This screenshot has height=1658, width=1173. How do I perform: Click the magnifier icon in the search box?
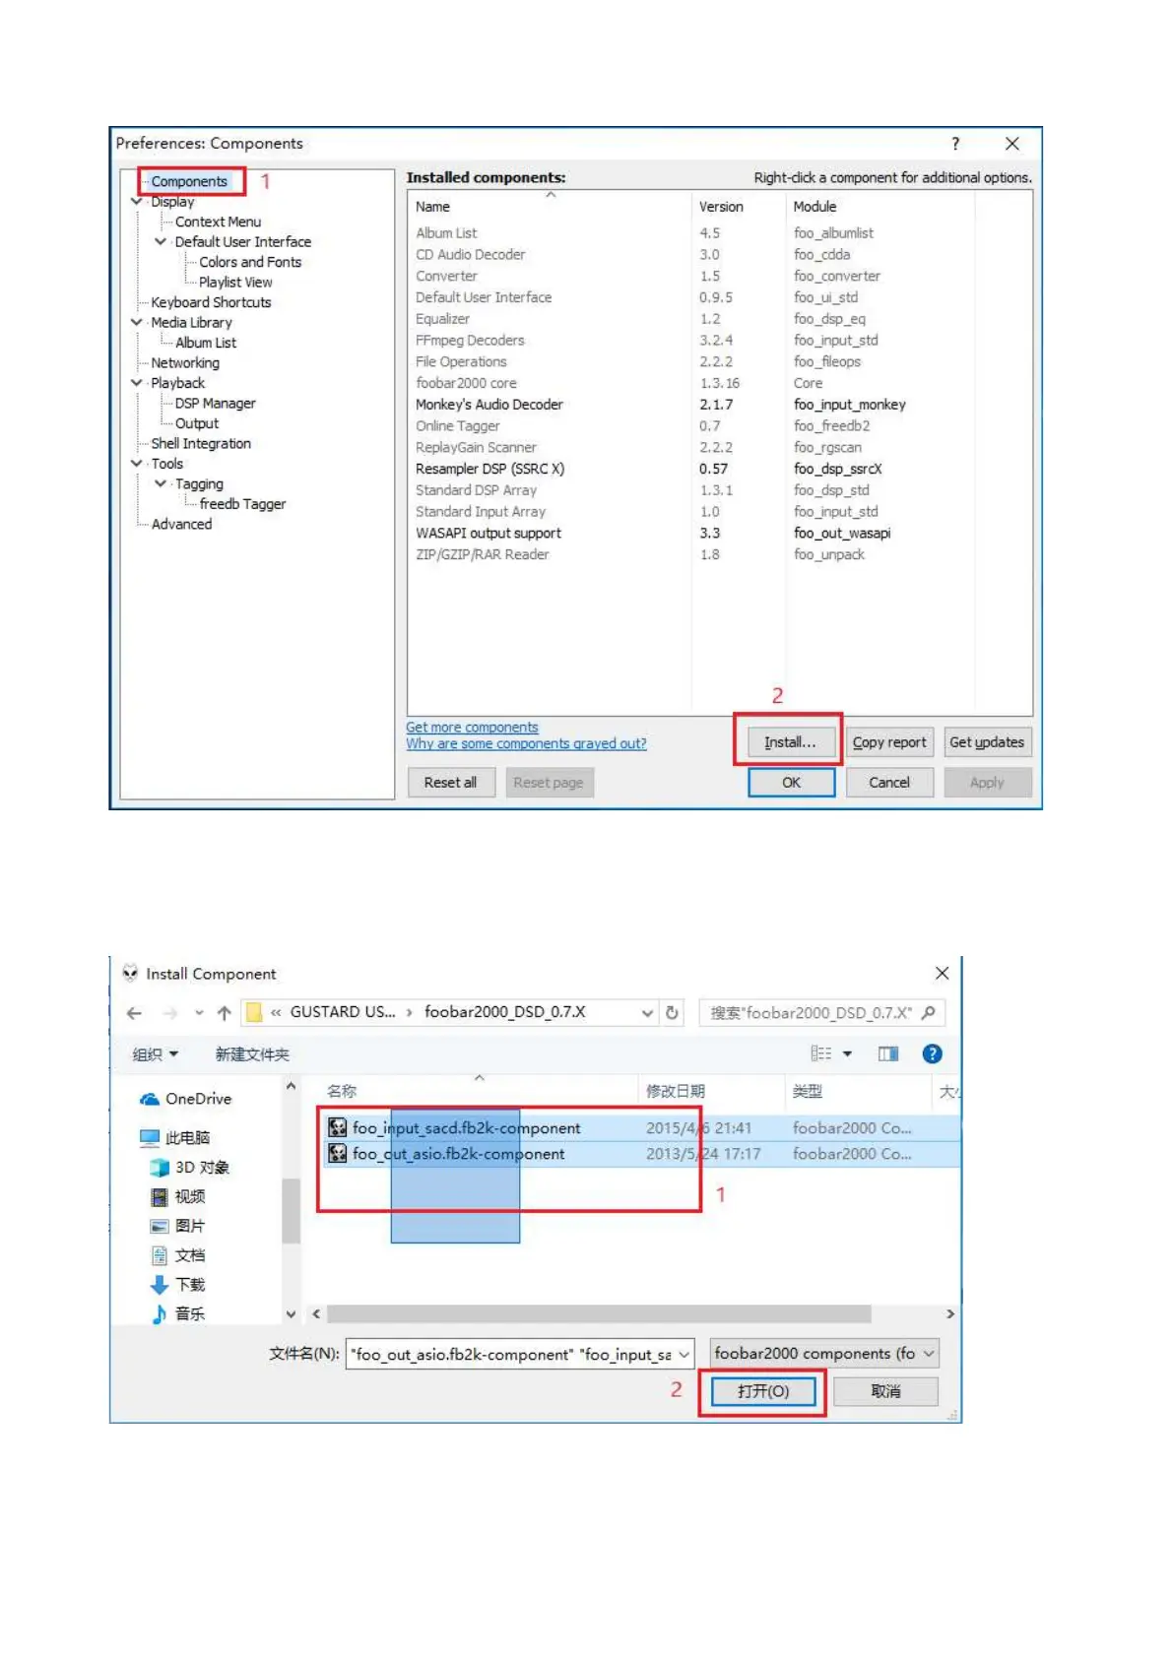click(928, 1012)
